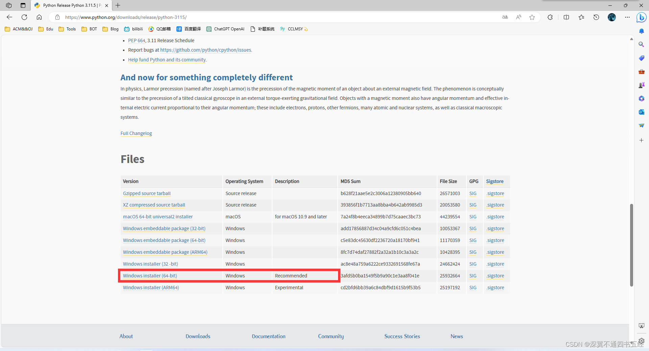The width and height of the screenshot is (649, 351).
Task: Open the Settings and more menu
Action: [x=627, y=17]
